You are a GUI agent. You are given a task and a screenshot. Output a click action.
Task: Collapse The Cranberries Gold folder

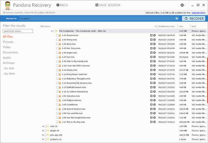(52, 31)
